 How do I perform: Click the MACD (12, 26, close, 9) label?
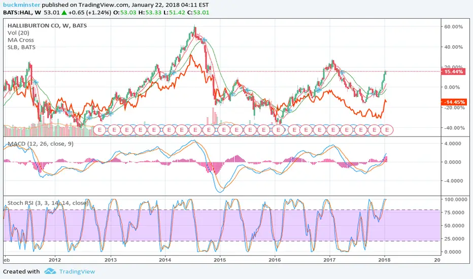(41, 144)
